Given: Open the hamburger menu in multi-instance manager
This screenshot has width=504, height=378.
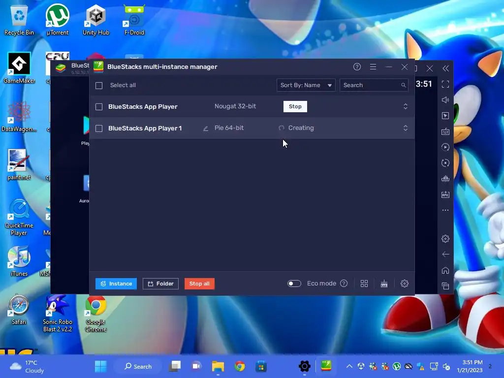Looking at the screenshot, I should click(373, 67).
